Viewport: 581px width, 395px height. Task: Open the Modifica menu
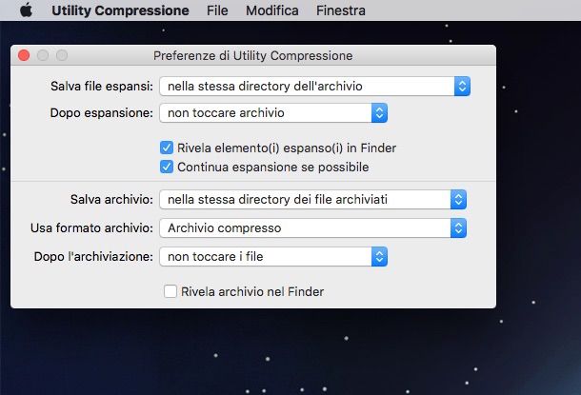coord(271,10)
